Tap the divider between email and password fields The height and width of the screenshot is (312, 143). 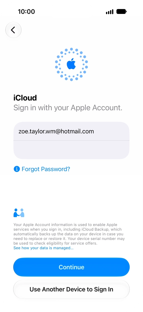pyautogui.click(x=71, y=140)
